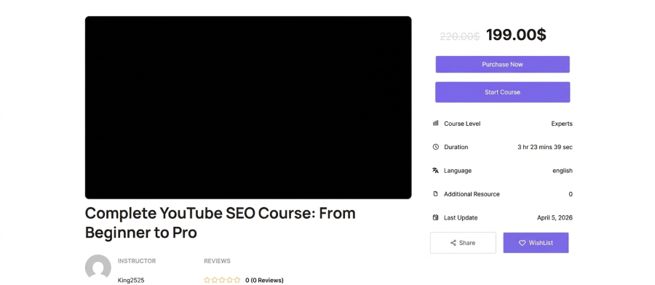Click the review star rating
This screenshot has height=285, width=655.
pos(222,280)
